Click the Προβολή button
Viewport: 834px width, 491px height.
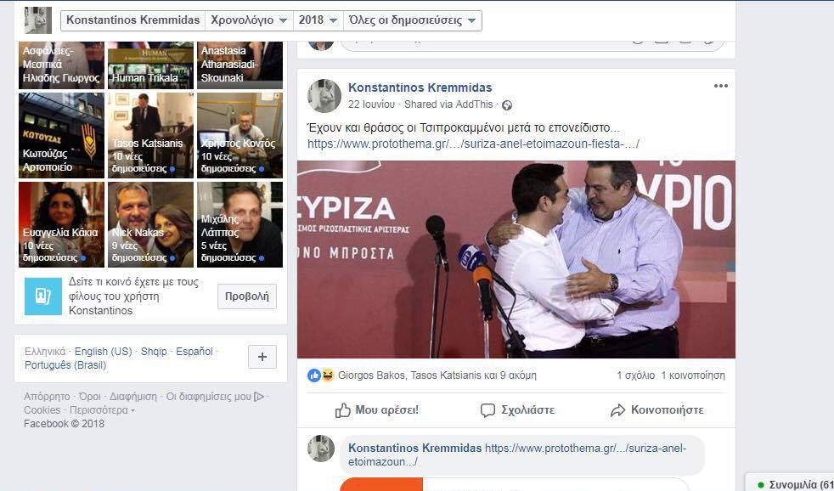[247, 296]
